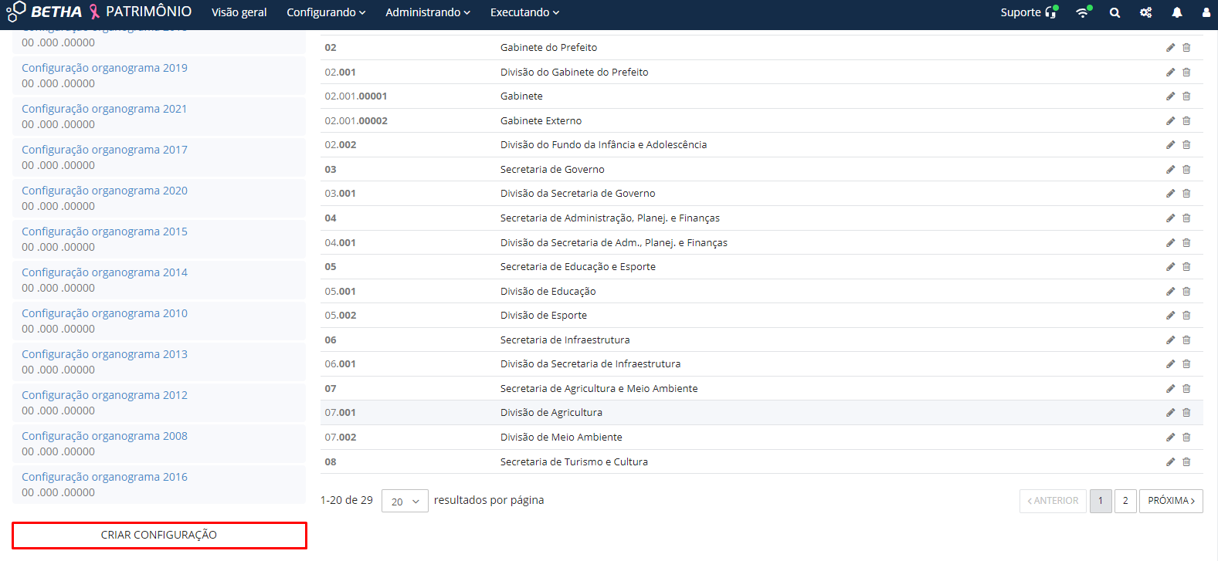Click the Próxima page button

1171,501
